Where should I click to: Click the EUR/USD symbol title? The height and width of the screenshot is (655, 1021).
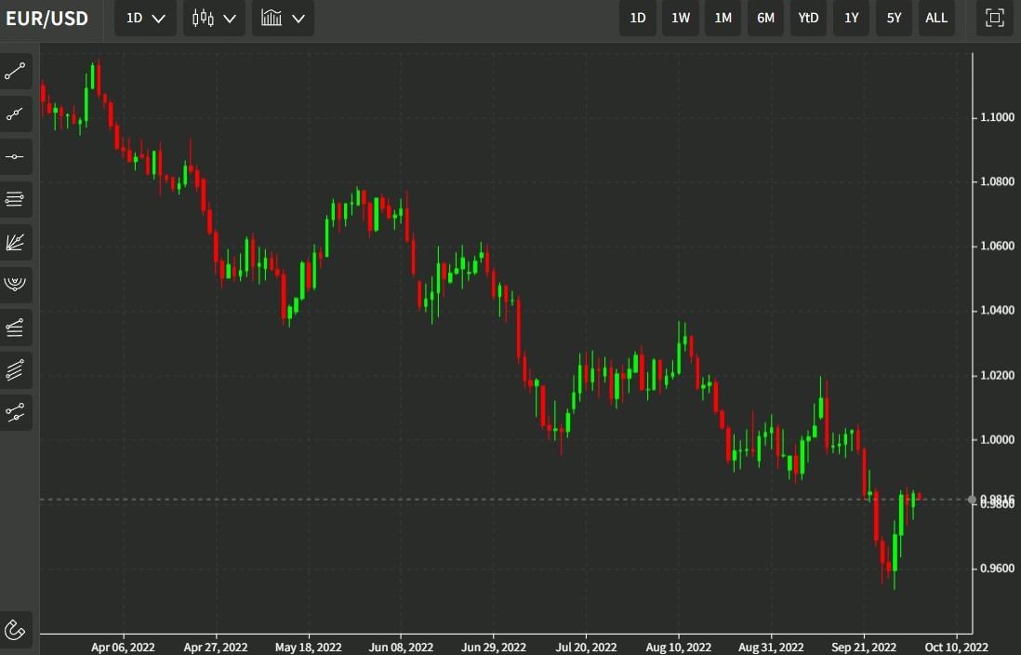46,19
